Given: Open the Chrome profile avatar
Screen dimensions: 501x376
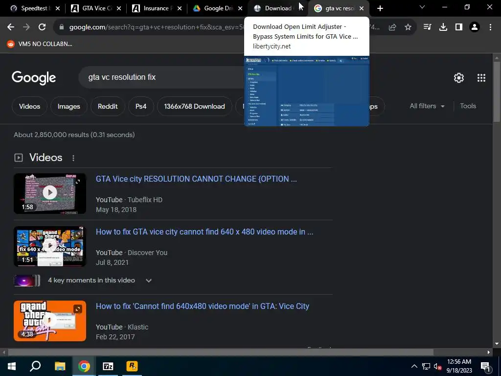Looking at the screenshot, I should tap(475, 27).
